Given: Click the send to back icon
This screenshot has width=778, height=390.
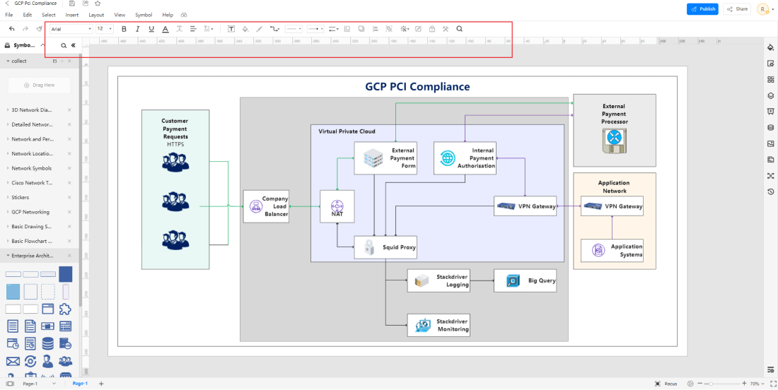Looking at the screenshot, I should (x=361, y=29).
